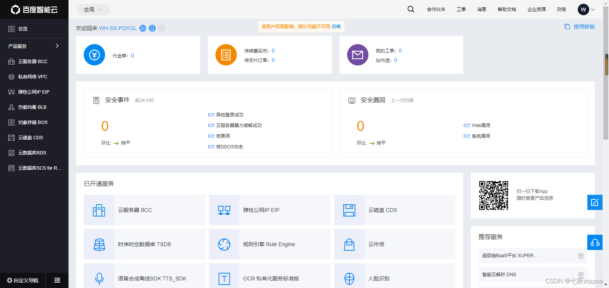The width and height of the screenshot is (609, 288).
Task: Click the purple mail envelope icon
Action: click(358, 55)
